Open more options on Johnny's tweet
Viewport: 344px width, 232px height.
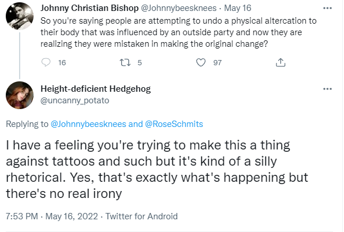click(x=327, y=8)
